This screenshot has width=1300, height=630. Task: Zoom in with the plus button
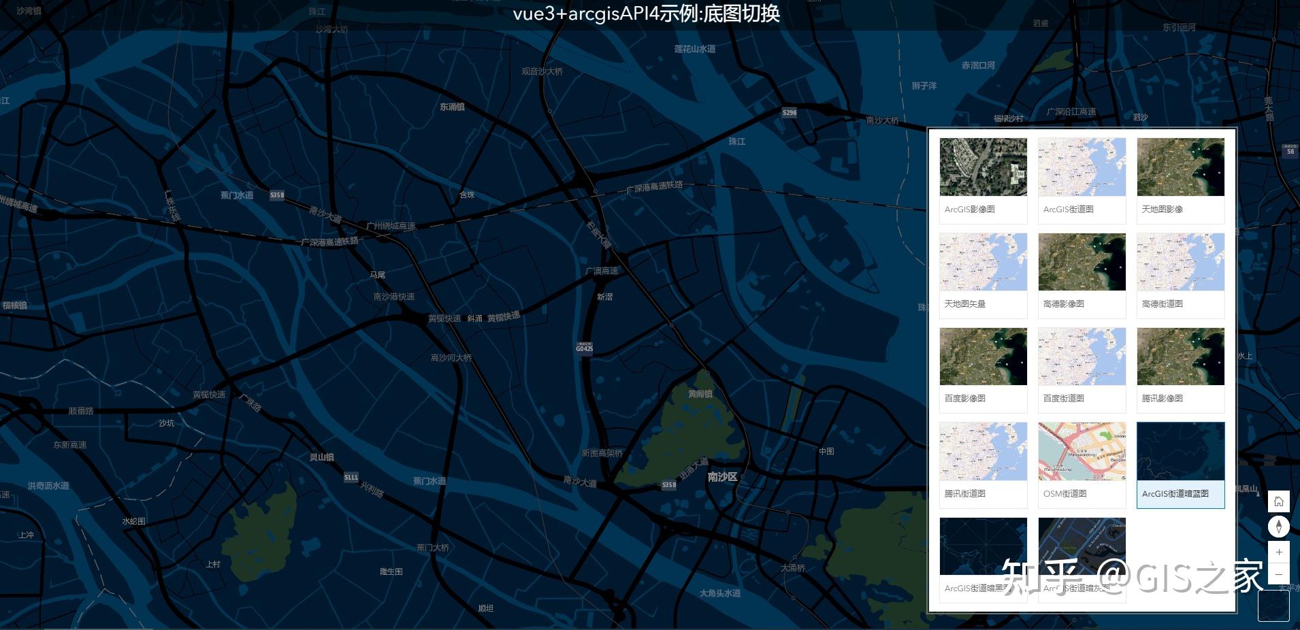pos(1279,552)
